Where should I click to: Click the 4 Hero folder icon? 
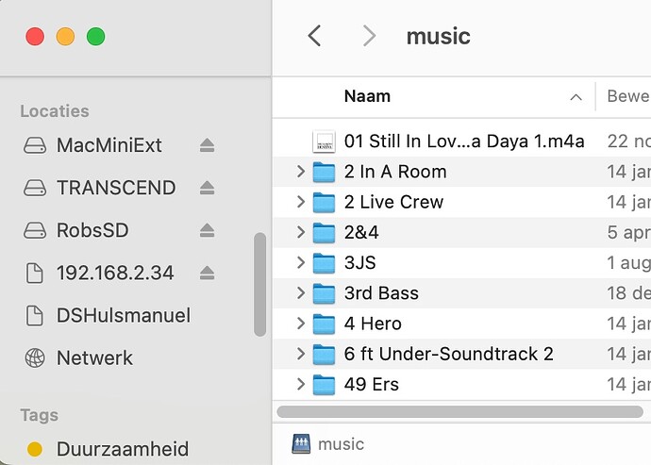[x=324, y=324]
